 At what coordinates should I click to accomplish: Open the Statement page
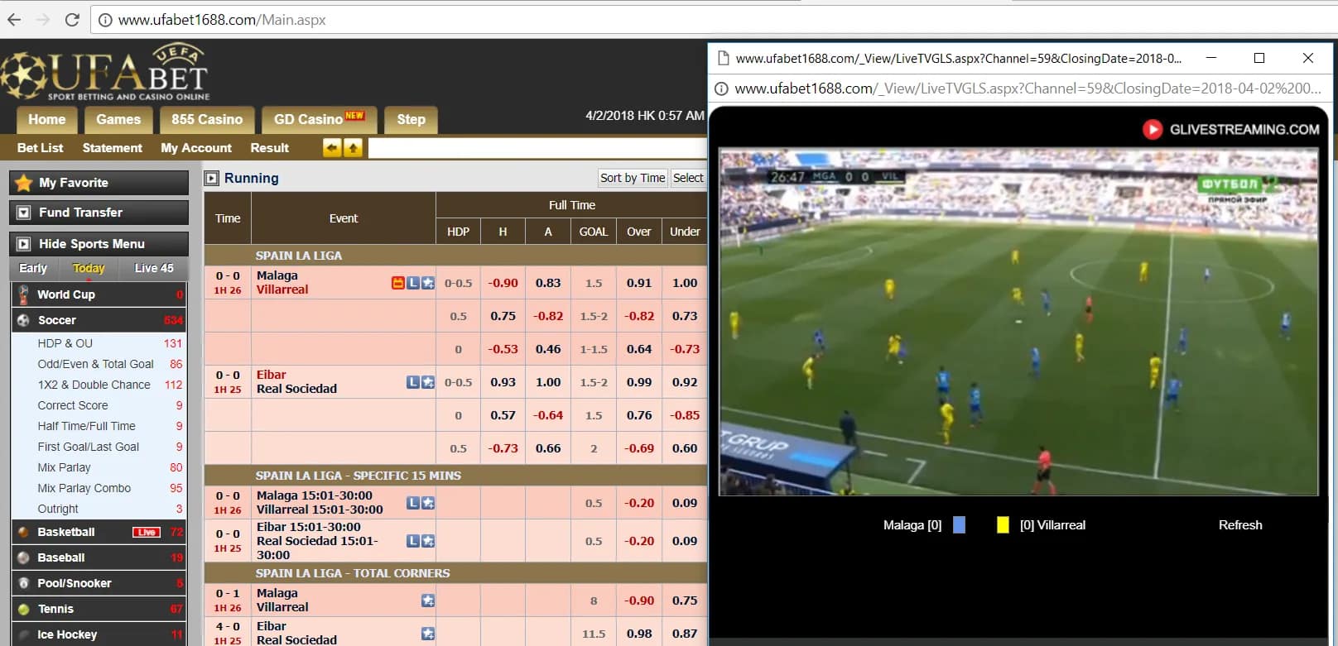[113, 148]
